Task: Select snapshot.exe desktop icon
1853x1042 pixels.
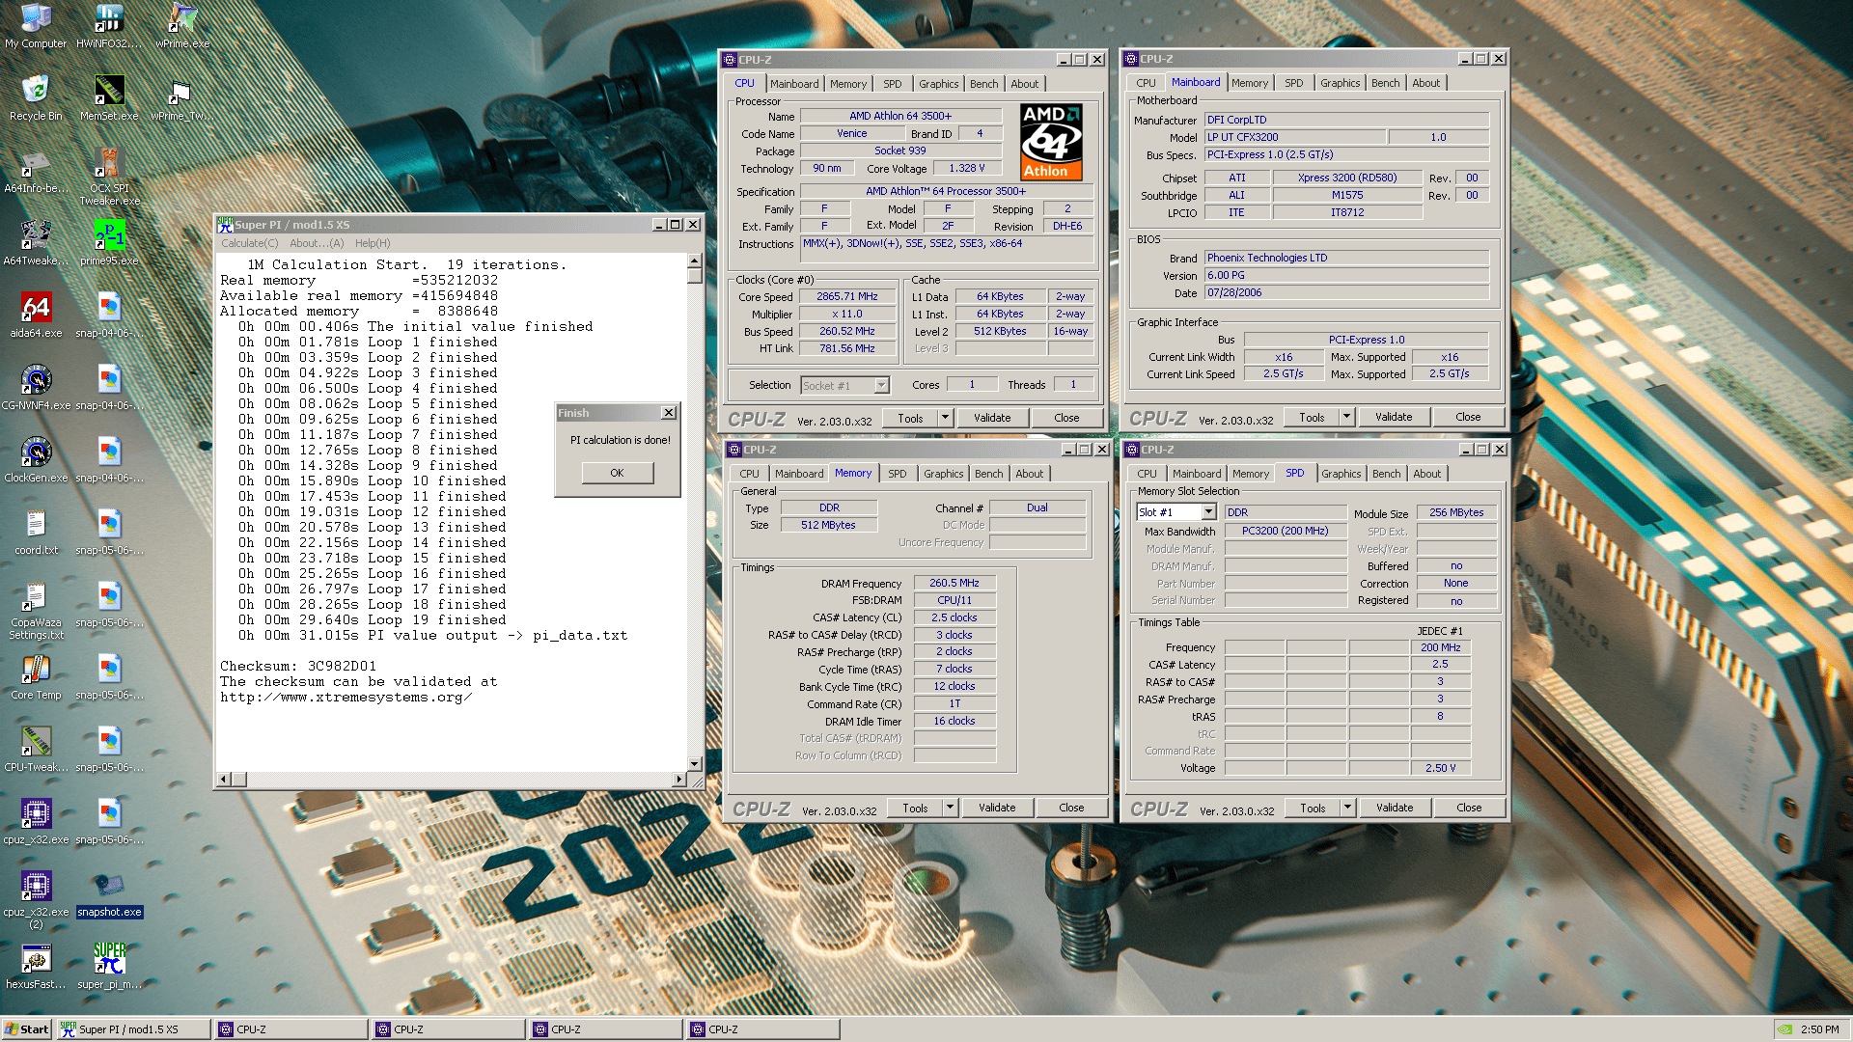Action: [x=109, y=894]
